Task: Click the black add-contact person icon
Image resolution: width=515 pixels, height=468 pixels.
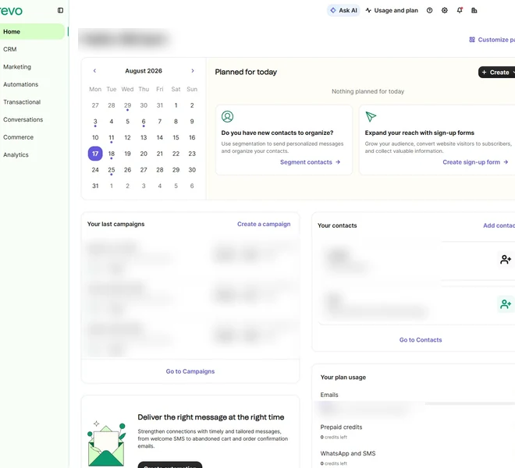Action: tap(506, 260)
